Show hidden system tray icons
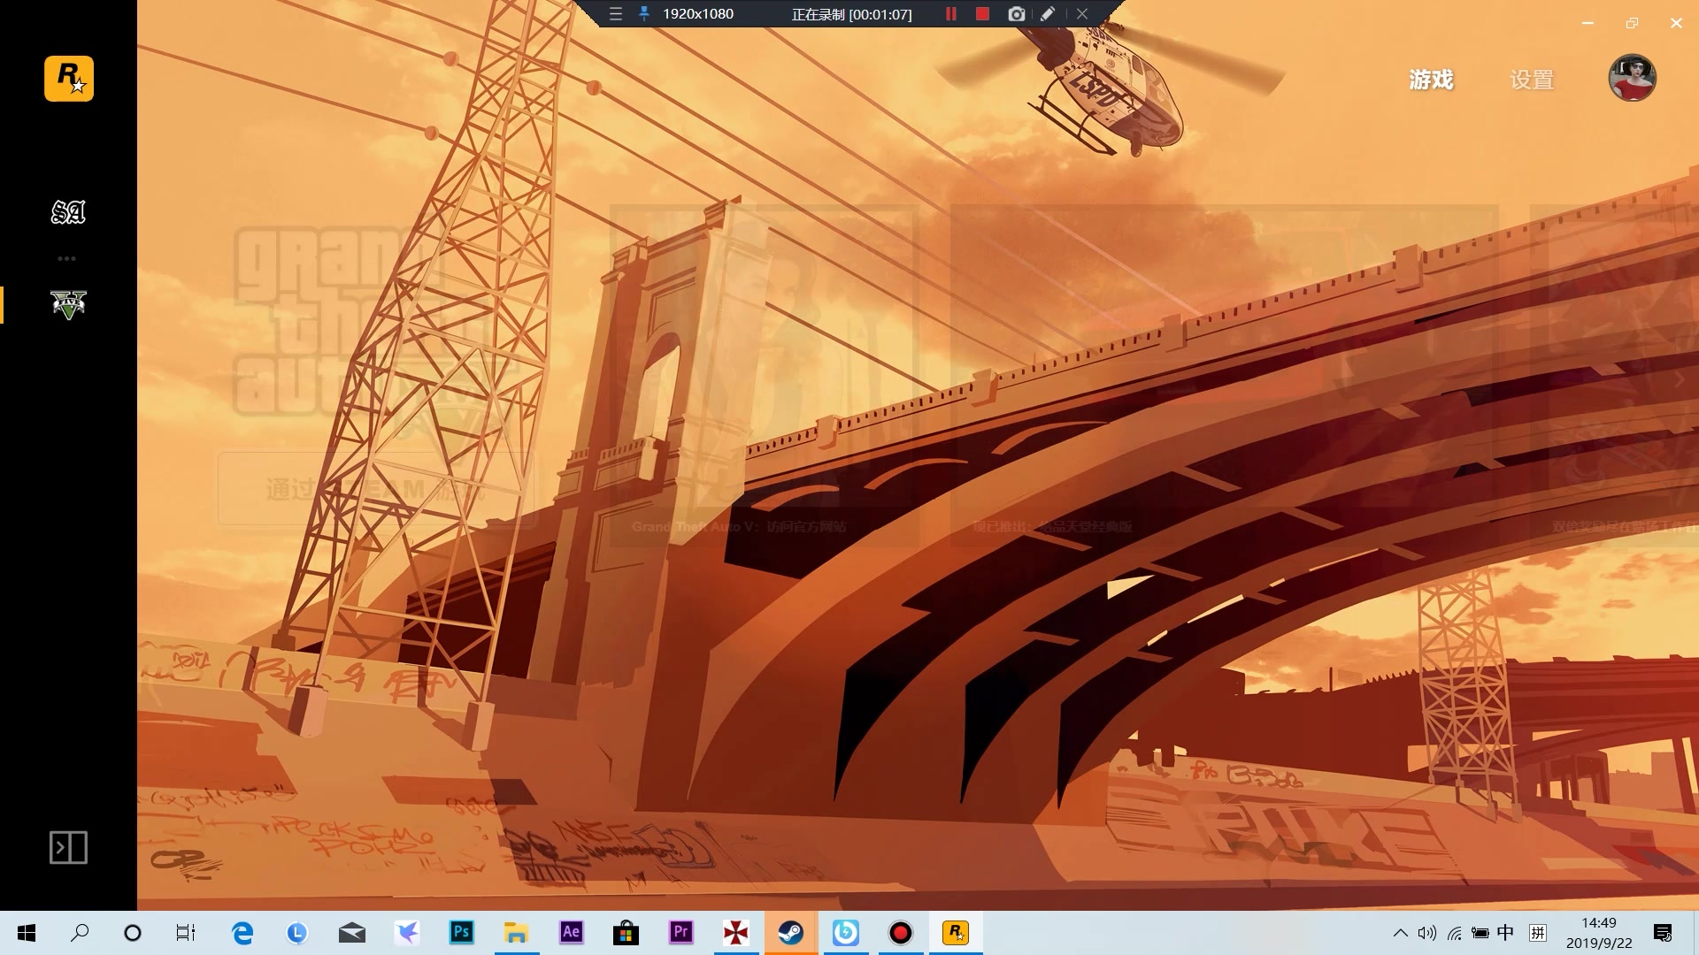 tap(1400, 933)
